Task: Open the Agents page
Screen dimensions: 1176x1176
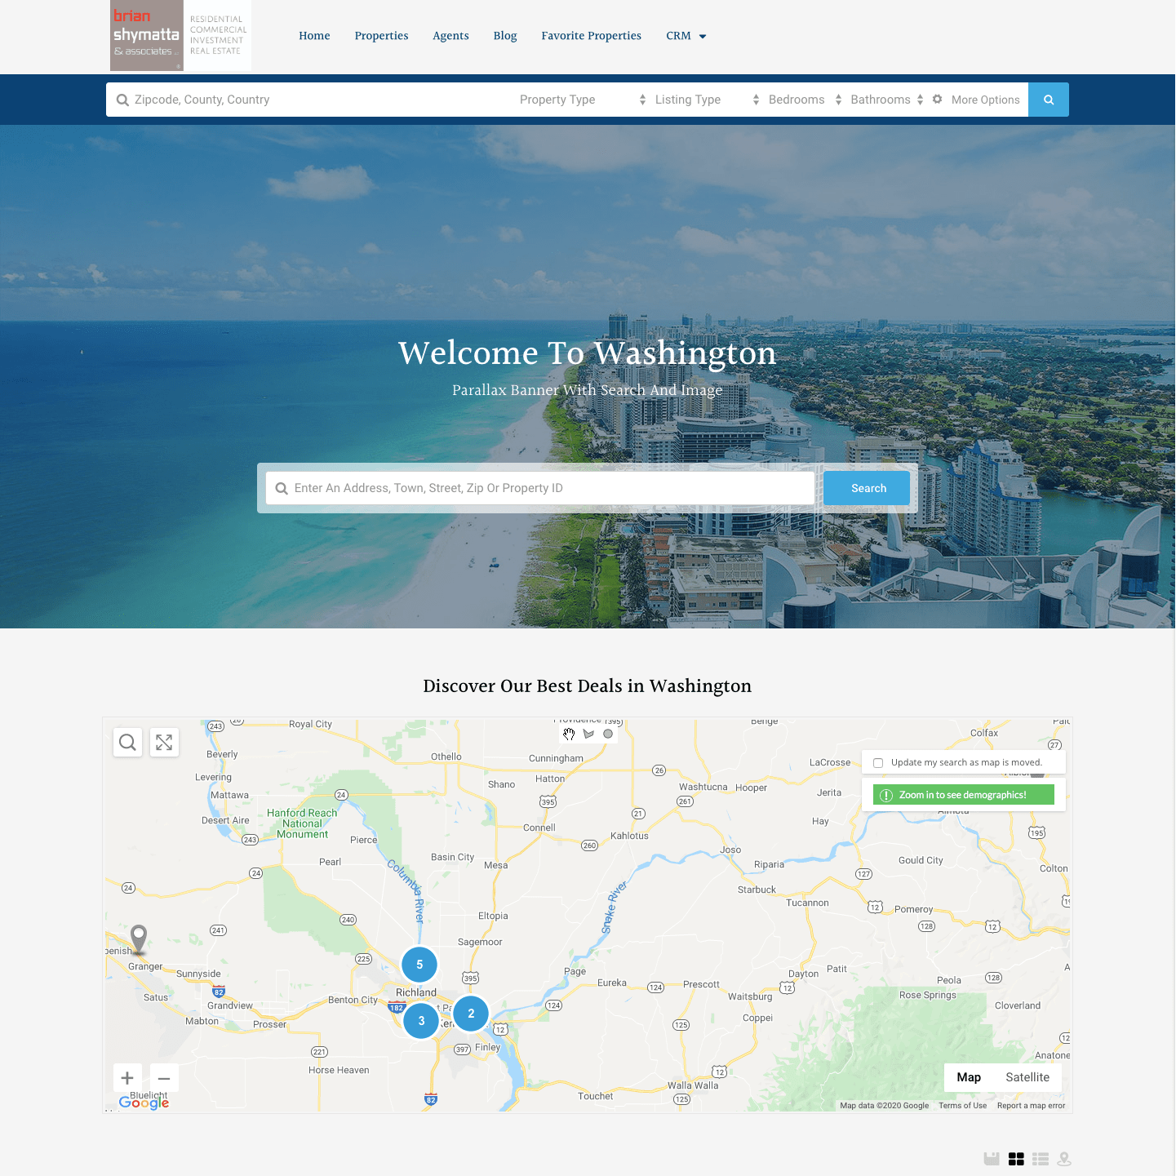Action: (x=450, y=36)
